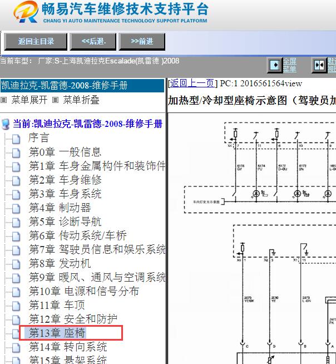This screenshot has width=336, height=364.
Task: Click the page icon beside 序言
Action: [x=16, y=139]
